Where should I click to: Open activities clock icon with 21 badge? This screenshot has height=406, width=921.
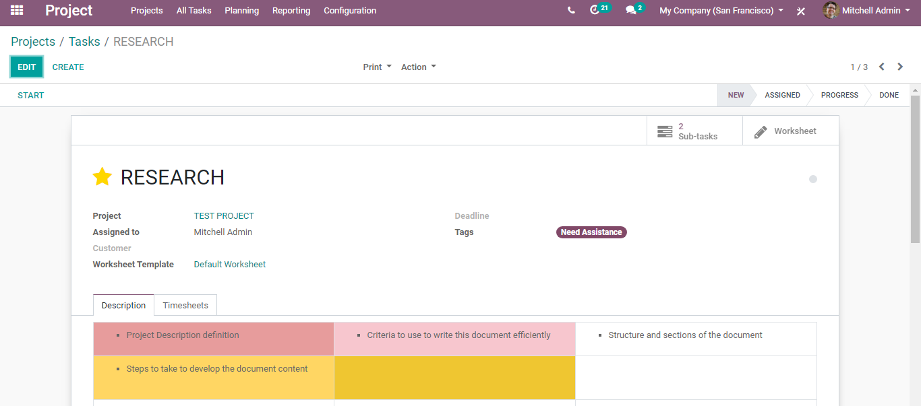point(599,9)
